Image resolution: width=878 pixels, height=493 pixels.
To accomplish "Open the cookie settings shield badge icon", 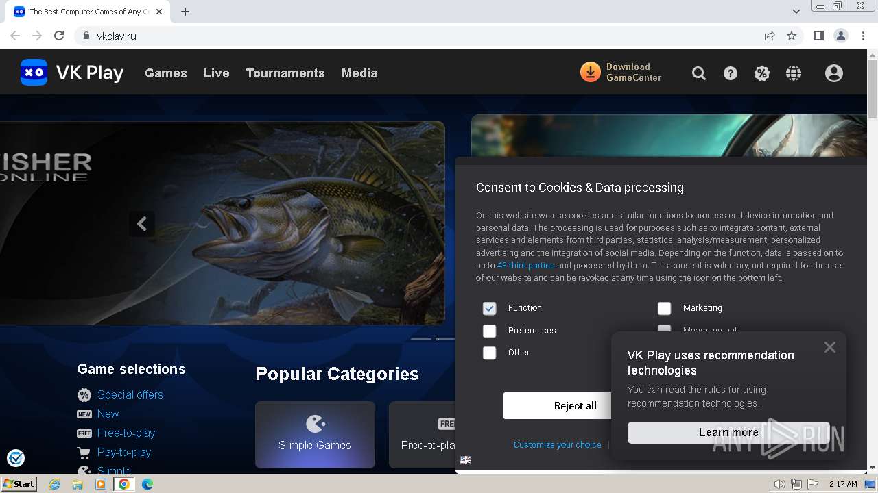I will pyautogui.click(x=16, y=458).
